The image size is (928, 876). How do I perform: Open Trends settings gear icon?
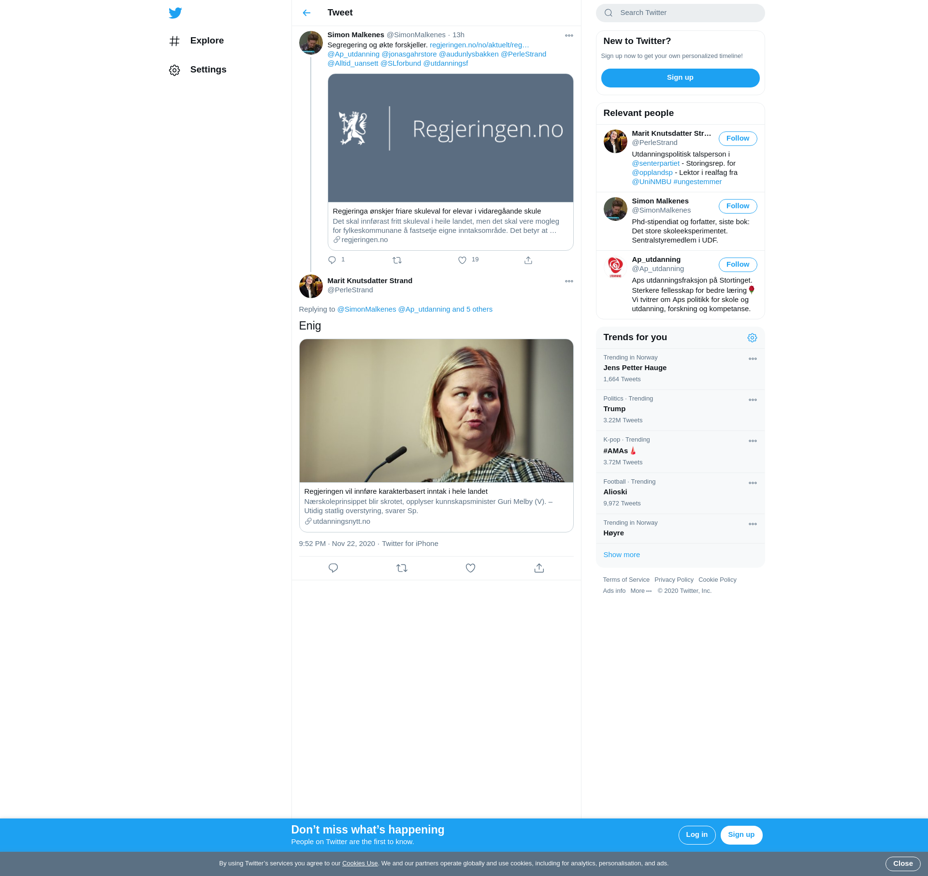752,338
